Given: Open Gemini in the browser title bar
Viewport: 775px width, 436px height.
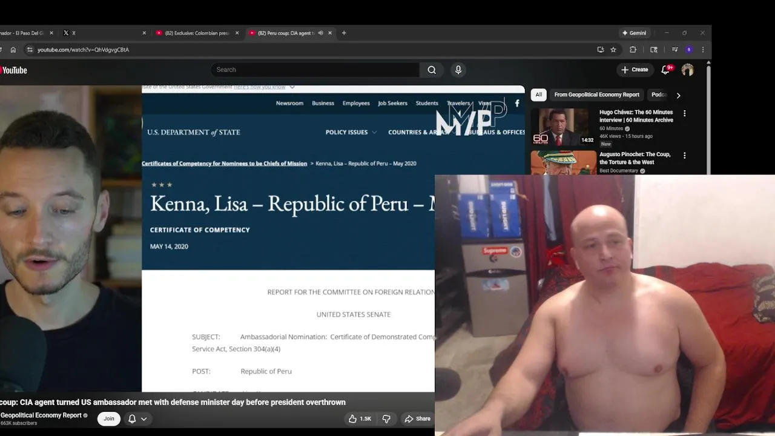Looking at the screenshot, I should [634, 33].
